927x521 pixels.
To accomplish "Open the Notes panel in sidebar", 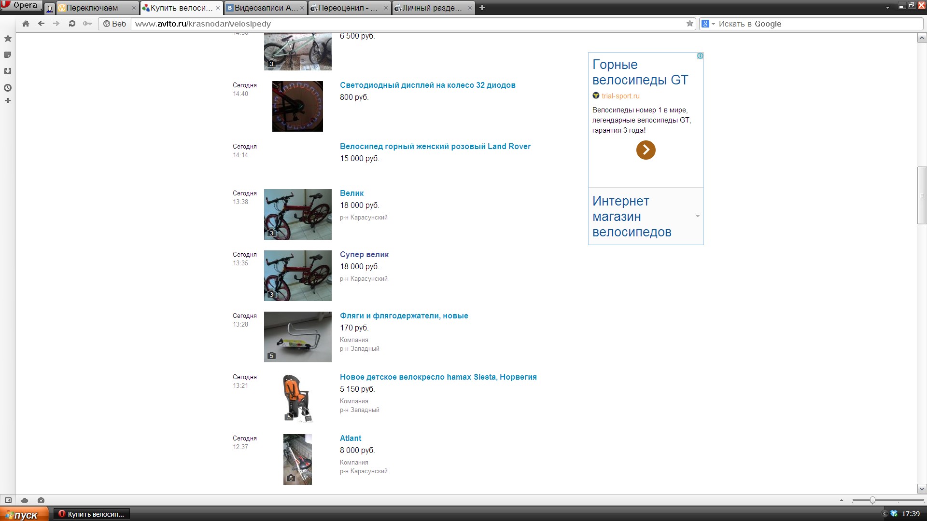I will click(8, 55).
